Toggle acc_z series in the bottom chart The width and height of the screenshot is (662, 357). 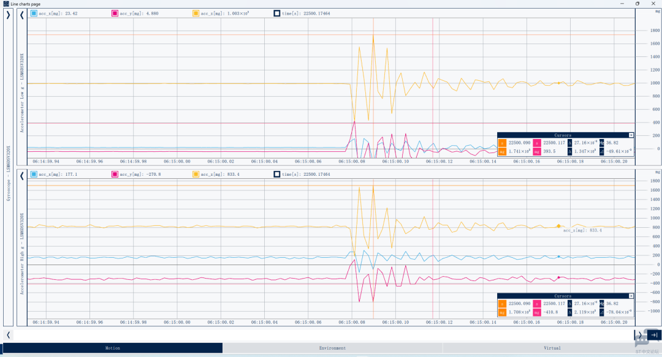[x=196, y=175]
